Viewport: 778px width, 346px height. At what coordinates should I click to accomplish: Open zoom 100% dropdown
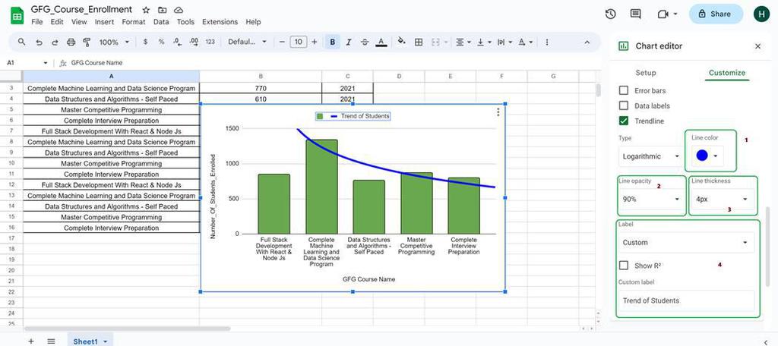point(114,42)
